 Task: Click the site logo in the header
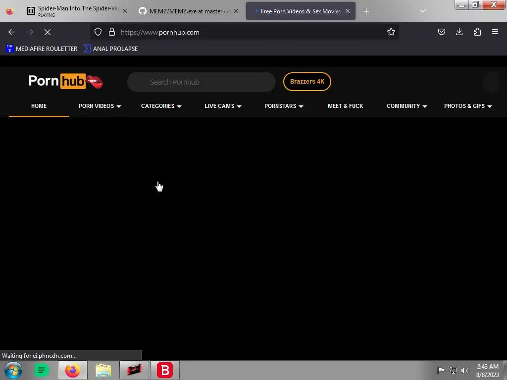click(x=66, y=81)
